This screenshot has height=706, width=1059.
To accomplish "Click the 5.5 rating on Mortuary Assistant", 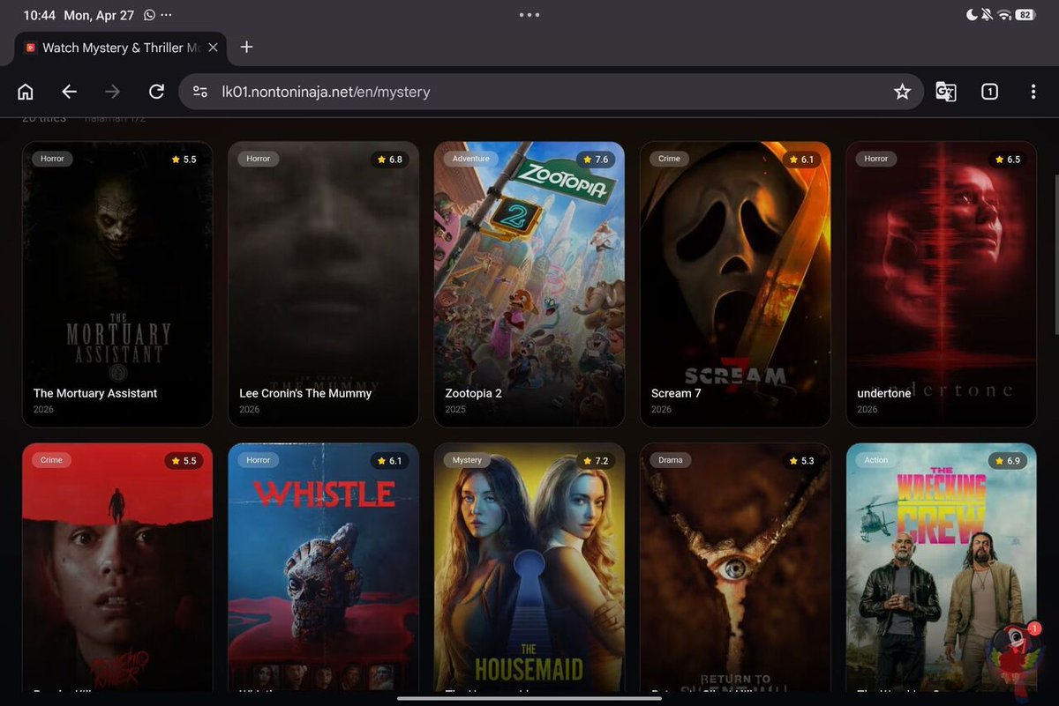I will click(x=184, y=160).
